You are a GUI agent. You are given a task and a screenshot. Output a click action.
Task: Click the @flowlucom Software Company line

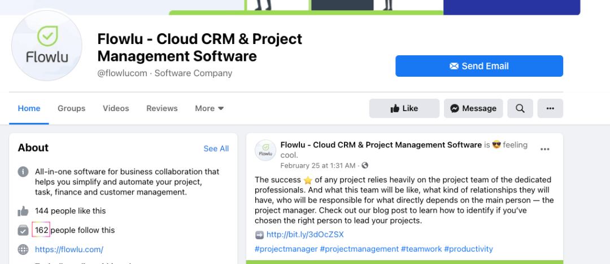[x=164, y=73]
